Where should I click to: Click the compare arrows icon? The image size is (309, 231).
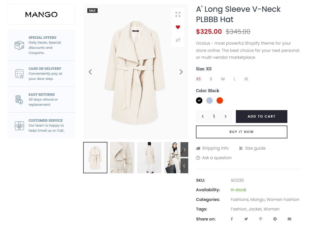[x=178, y=40]
